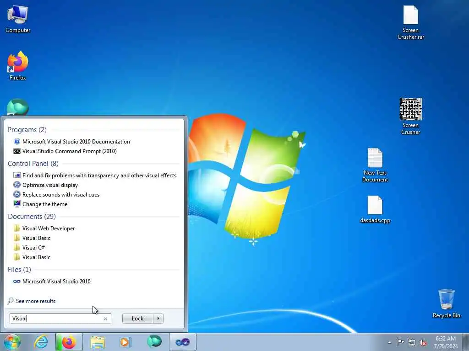Launch Firefox from the desktop shortcut
This screenshot has width=469, height=351.
pos(18,66)
